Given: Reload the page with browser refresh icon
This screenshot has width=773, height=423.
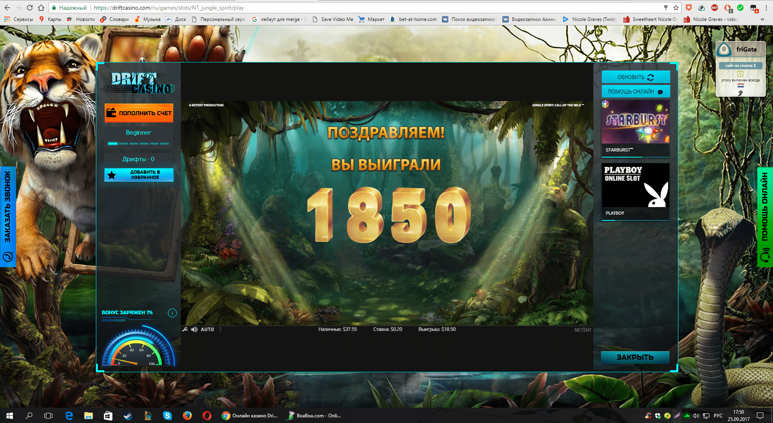Looking at the screenshot, I should [29, 8].
